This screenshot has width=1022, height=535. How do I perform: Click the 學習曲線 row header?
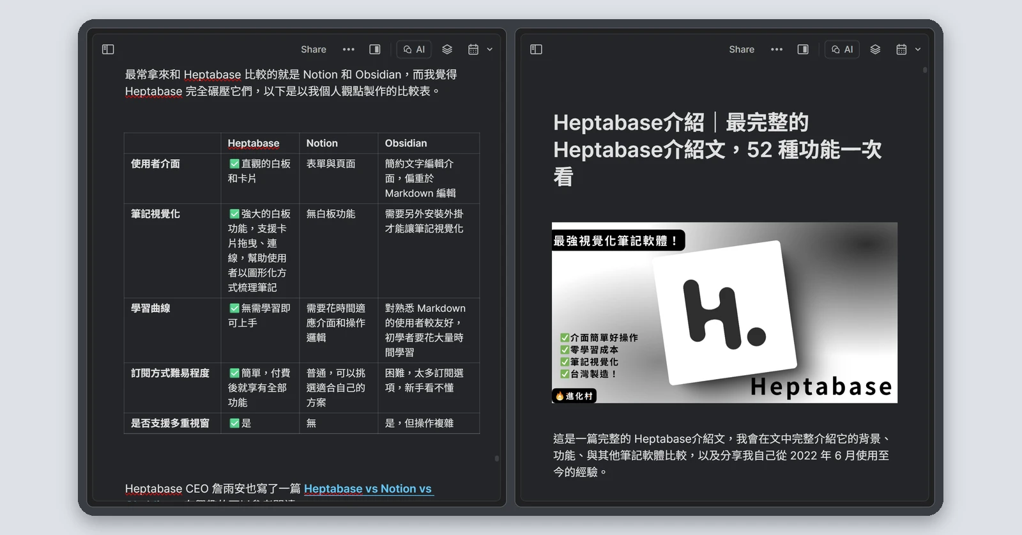(x=172, y=330)
